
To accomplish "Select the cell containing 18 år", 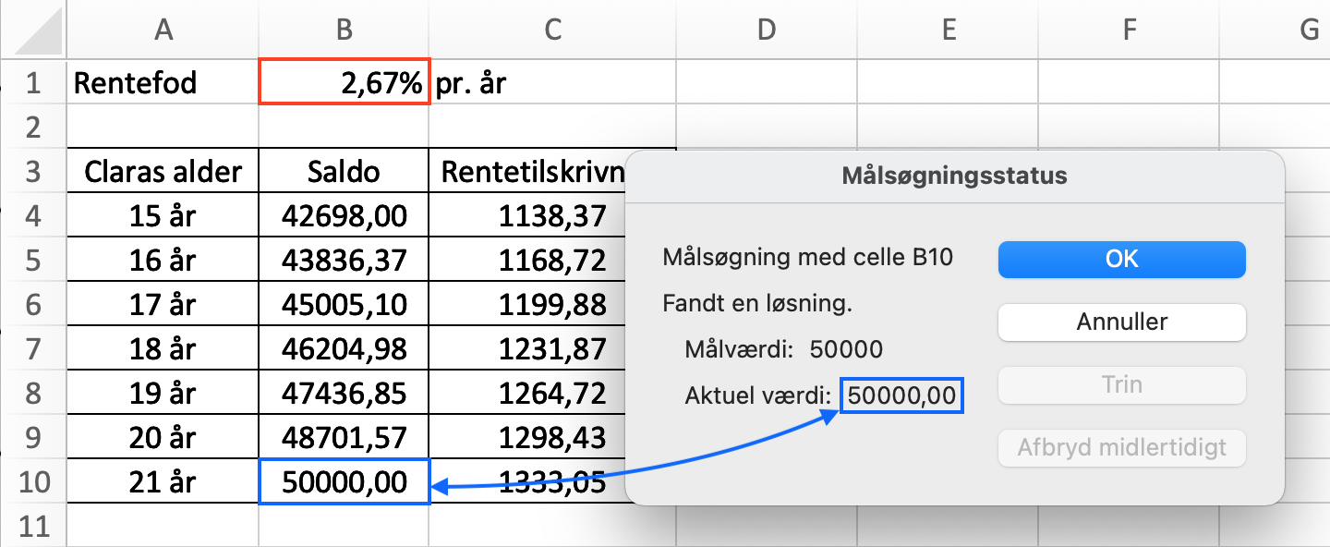I will click(x=163, y=348).
